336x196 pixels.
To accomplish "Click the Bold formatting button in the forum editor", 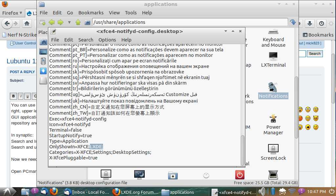I will (13, 96).
